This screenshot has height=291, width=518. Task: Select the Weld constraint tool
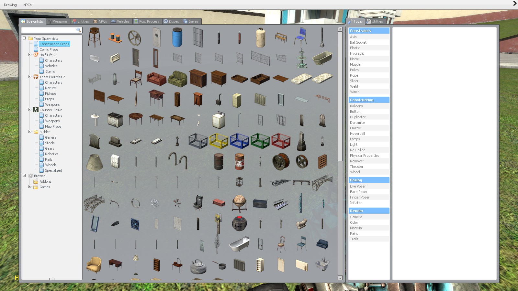[x=369, y=86]
